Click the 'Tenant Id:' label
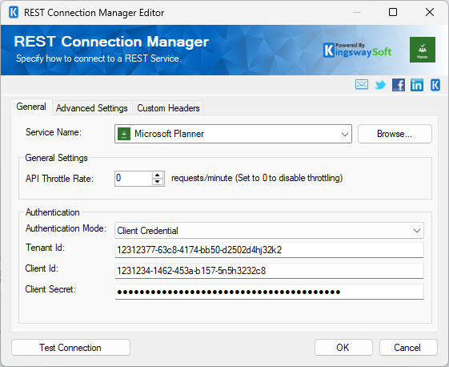 (x=46, y=248)
